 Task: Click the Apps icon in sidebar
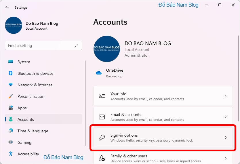coord(11,108)
